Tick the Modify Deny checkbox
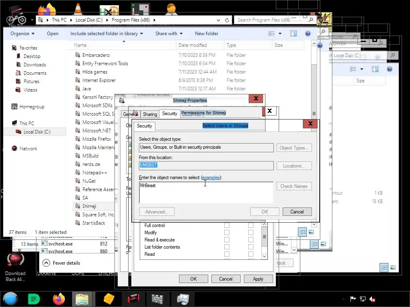Screen dimensions: 410x307 [x=251, y=232]
